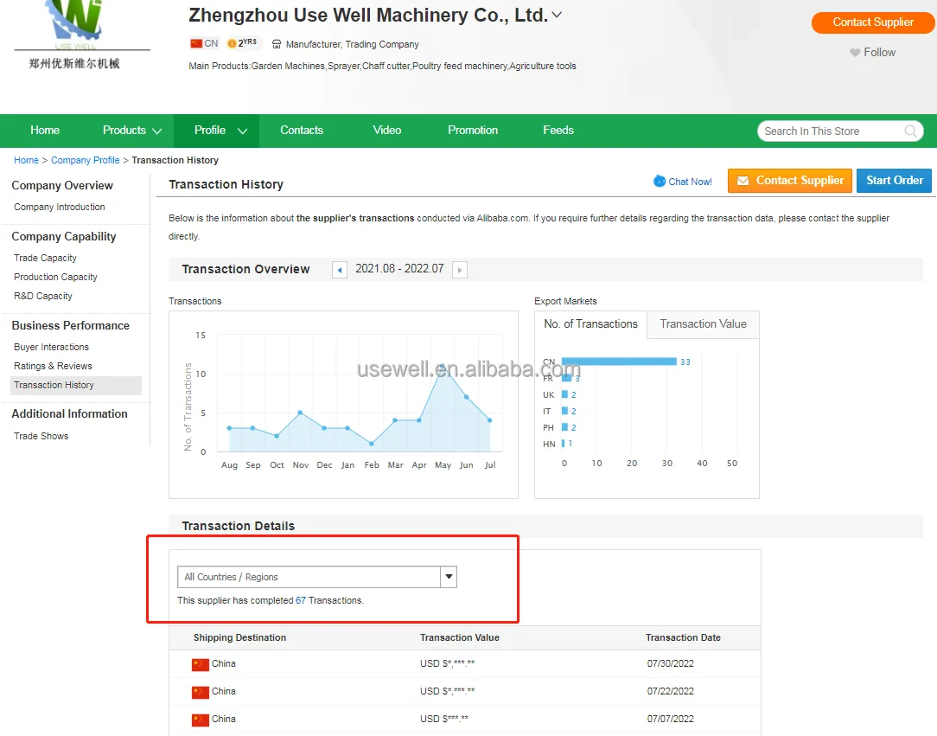The height and width of the screenshot is (736, 937).
Task: Expand the company name dropdown chevron
Action: pos(558,15)
